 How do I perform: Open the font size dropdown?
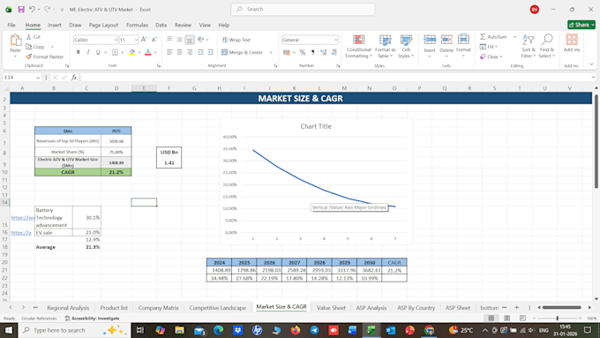(136, 40)
